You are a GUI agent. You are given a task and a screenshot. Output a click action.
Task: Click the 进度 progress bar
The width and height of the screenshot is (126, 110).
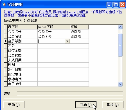70,93
